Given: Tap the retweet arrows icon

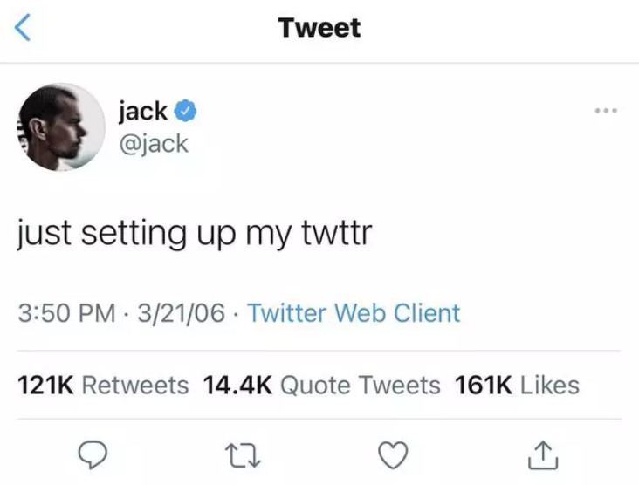Looking at the screenshot, I should click(x=243, y=455).
